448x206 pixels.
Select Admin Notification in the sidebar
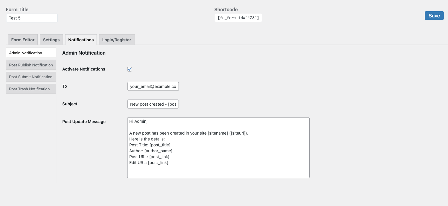[31, 53]
